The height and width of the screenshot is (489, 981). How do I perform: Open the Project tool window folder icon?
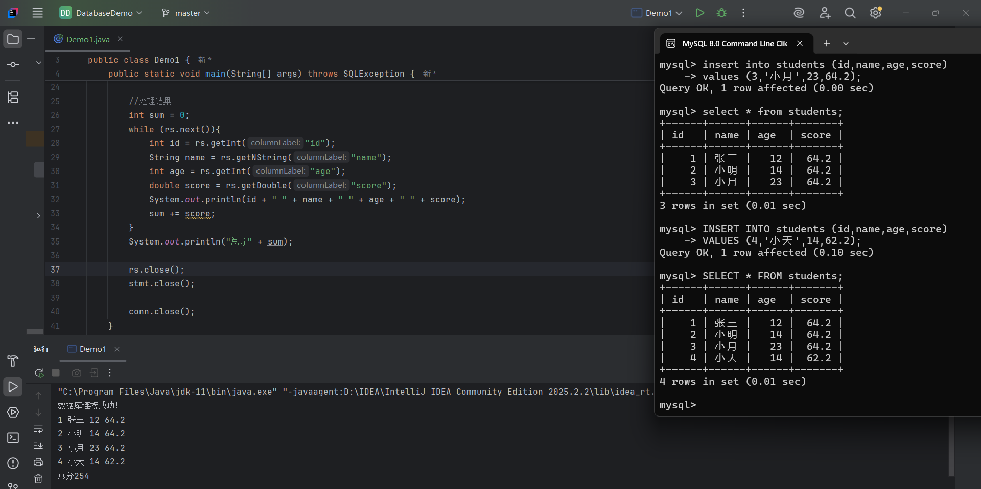click(x=13, y=39)
